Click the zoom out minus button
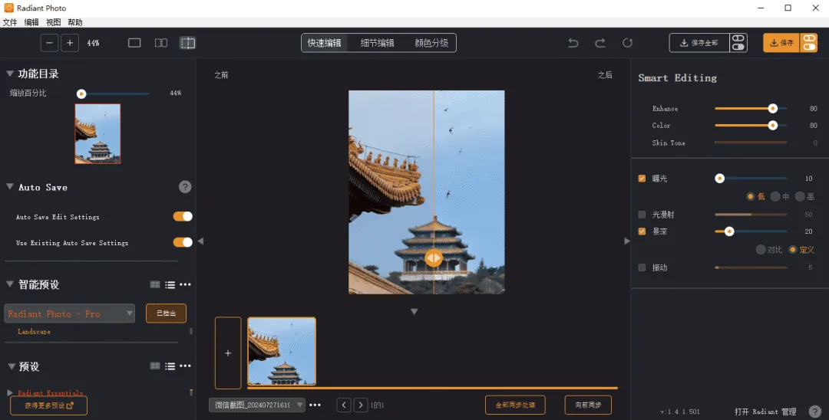Screen dimensions: 829x420 pyautogui.click(x=49, y=43)
